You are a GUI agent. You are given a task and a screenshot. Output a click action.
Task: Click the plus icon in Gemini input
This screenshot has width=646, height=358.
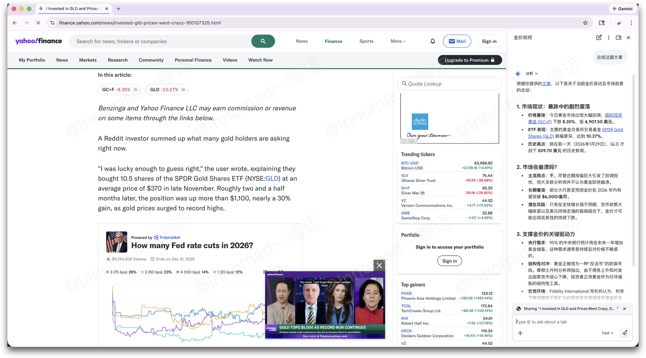click(520, 333)
